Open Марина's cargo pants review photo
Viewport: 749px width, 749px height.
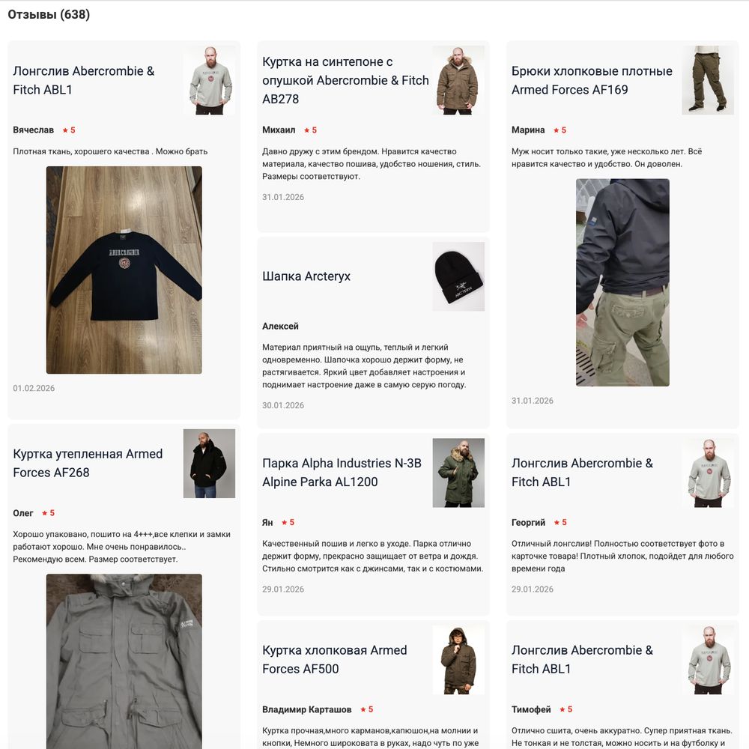[622, 282]
